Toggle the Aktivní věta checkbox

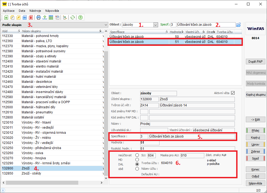233,93
